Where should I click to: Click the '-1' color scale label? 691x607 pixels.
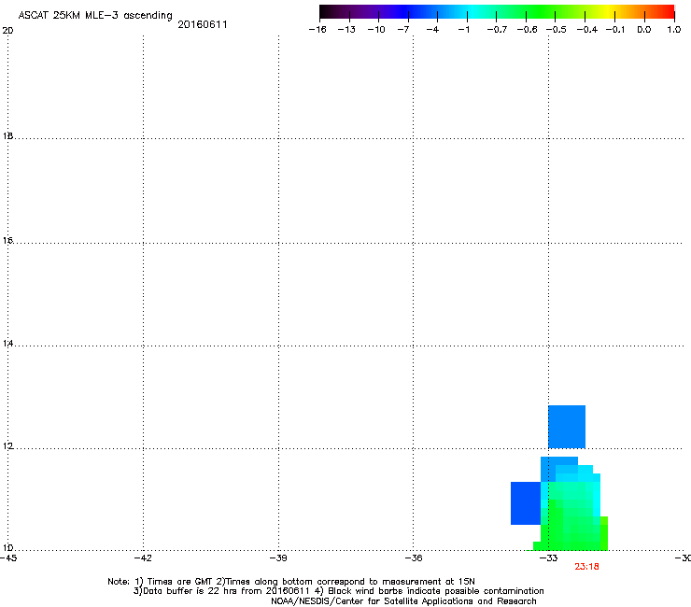[x=463, y=30]
